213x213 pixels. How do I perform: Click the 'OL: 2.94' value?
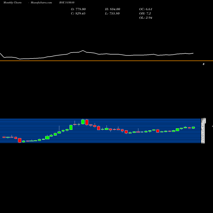[146, 17]
